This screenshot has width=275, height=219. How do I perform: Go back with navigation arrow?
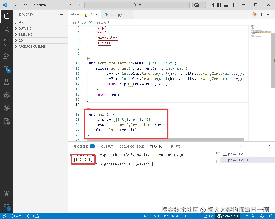pos(71,5)
